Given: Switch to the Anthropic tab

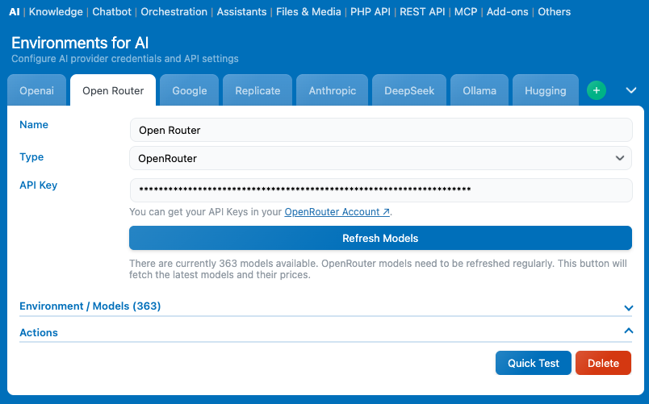Looking at the screenshot, I should tap(332, 90).
